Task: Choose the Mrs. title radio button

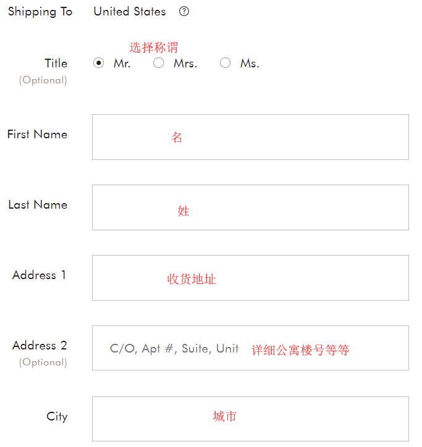Action: pos(159,63)
